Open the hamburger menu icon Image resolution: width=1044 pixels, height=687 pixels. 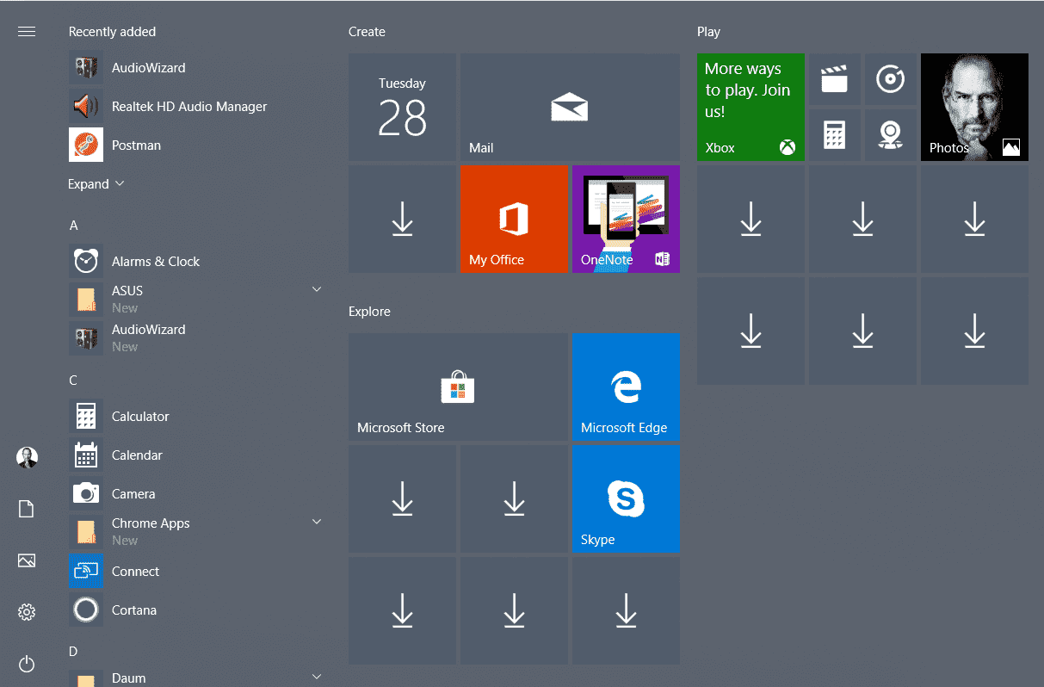[x=27, y=32]
